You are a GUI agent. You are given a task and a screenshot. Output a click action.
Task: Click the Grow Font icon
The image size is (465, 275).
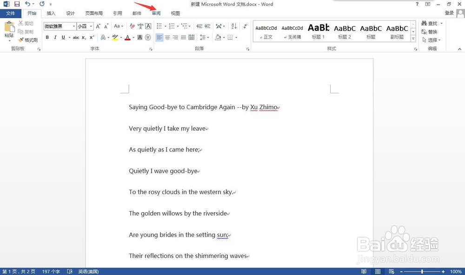tap(98, 26)
